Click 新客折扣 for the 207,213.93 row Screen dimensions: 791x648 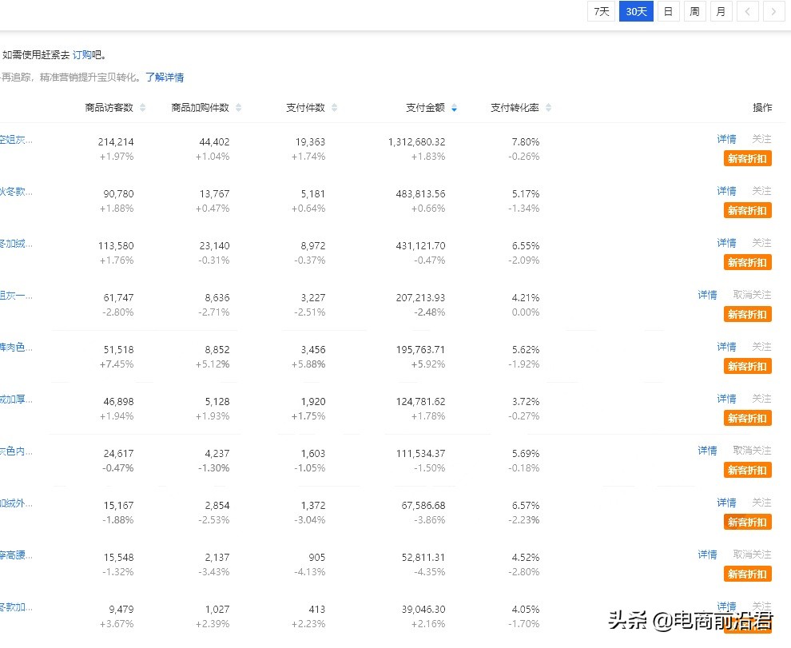point(747,314)
